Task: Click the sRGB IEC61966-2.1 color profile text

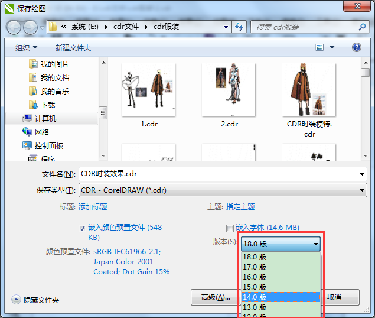Action: [127, 252]
